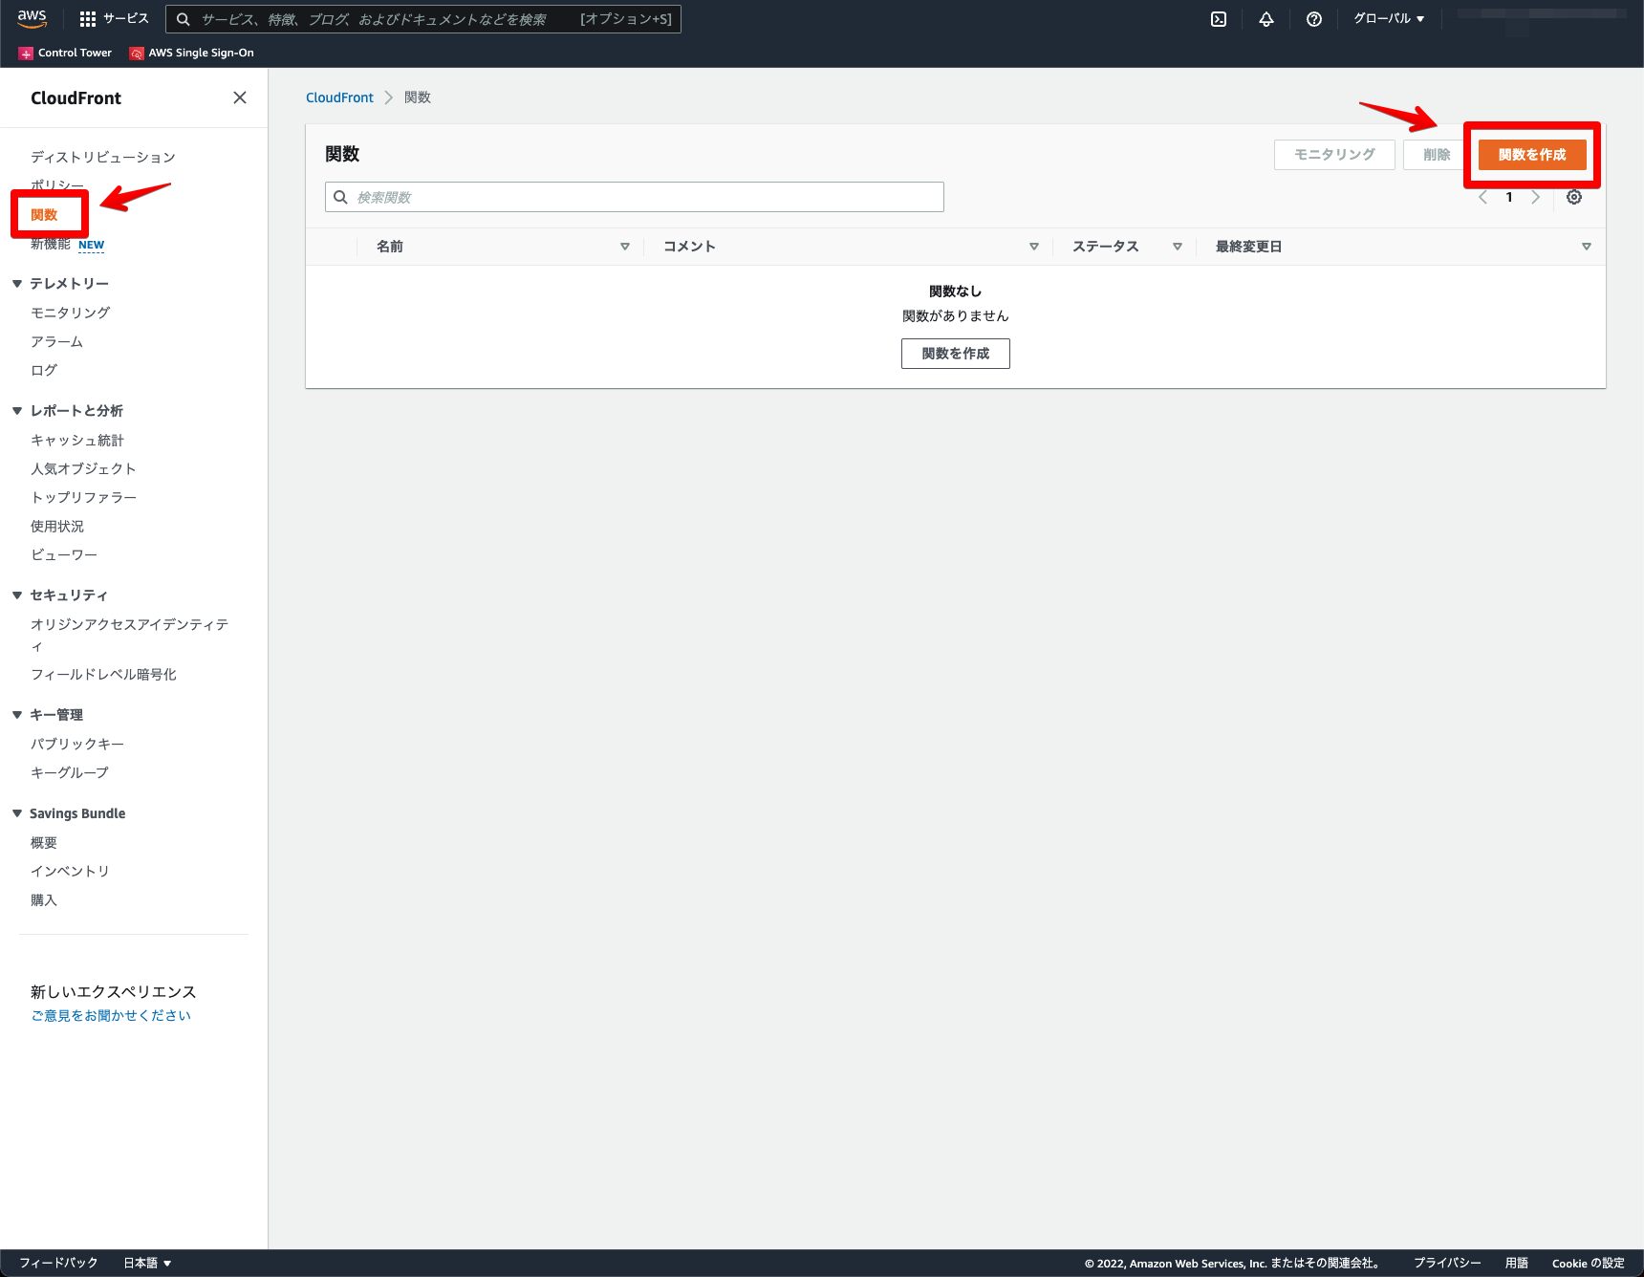Open 購入 under Savings Bundle
1644x1277 pixels.
click(x=44, y=899)
